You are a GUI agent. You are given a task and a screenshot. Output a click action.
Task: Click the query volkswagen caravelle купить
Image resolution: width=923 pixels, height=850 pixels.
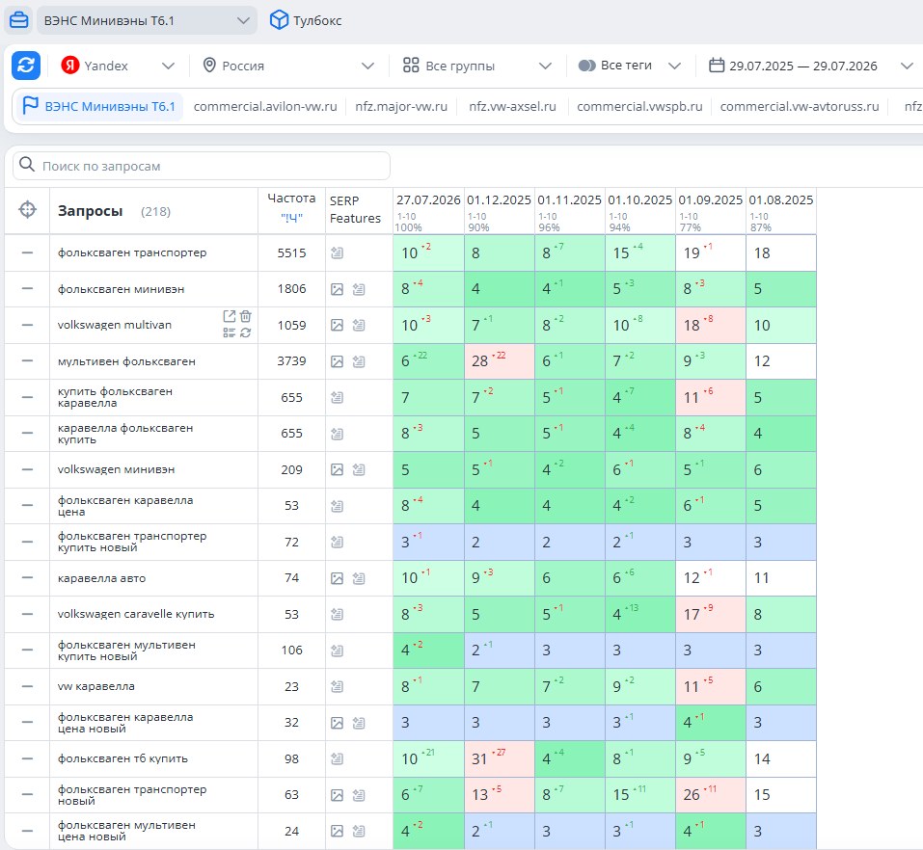[x=135, y=614]
